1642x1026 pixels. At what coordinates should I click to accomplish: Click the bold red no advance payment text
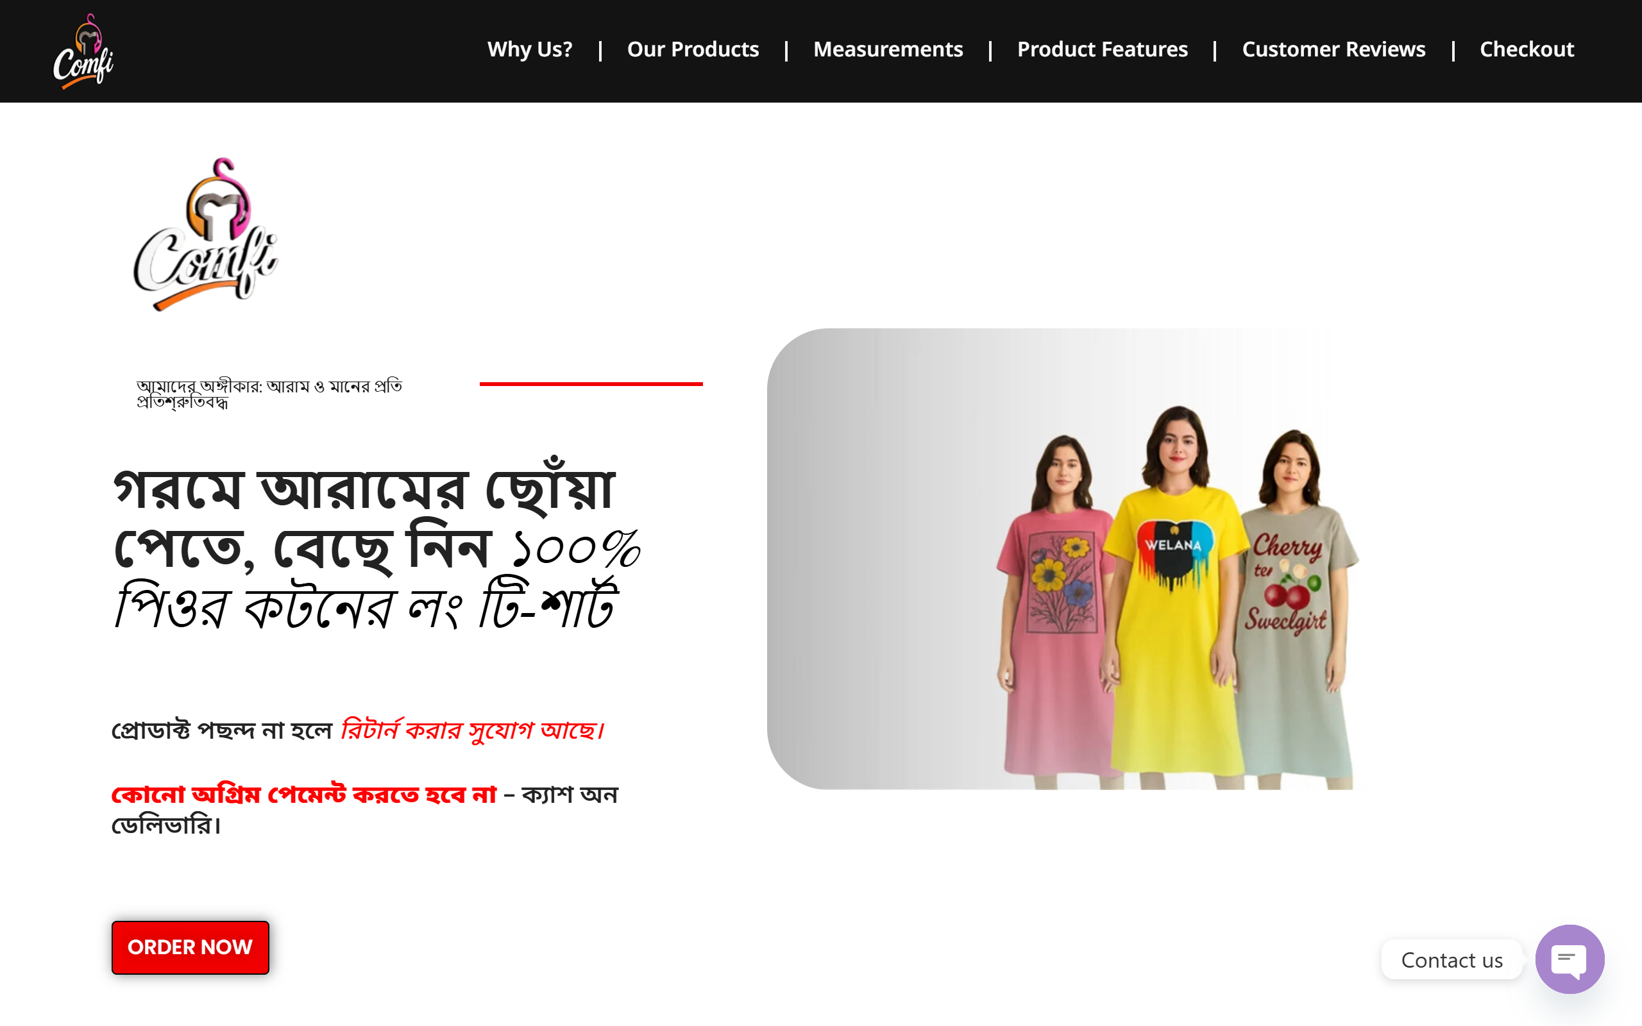click(x=304, y=794)
